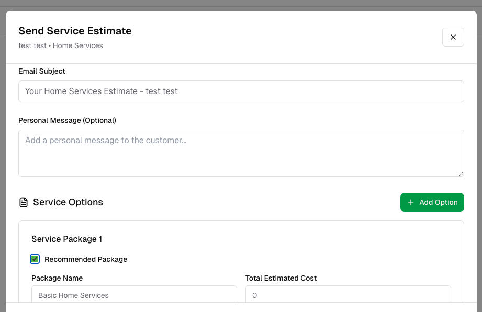The height and width of the screenshot is (312, 482).
Task: Click inside the Personal Message text area
Action: (x=241, y=152)
